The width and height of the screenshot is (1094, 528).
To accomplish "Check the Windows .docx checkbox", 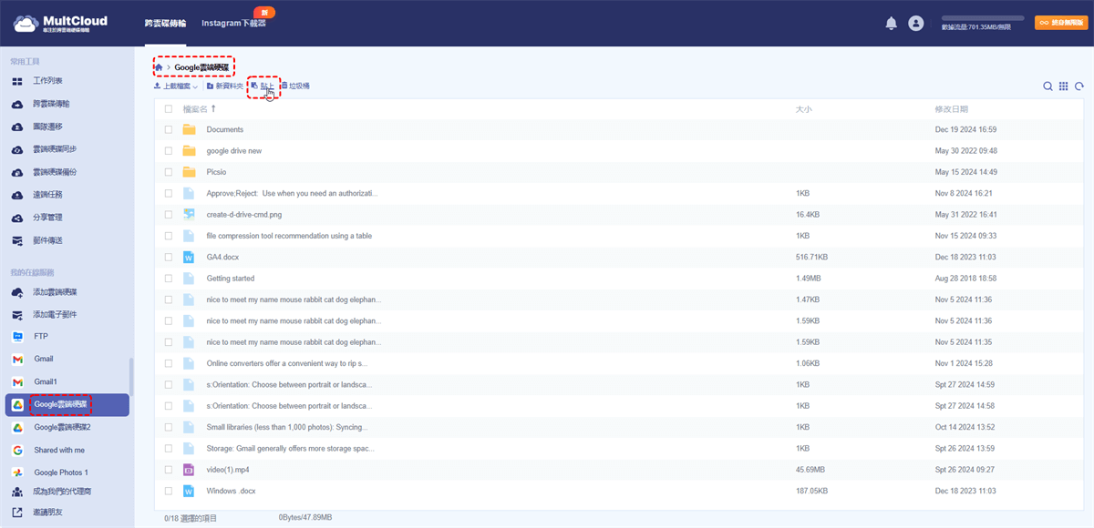I will click(x=169, y=491).
